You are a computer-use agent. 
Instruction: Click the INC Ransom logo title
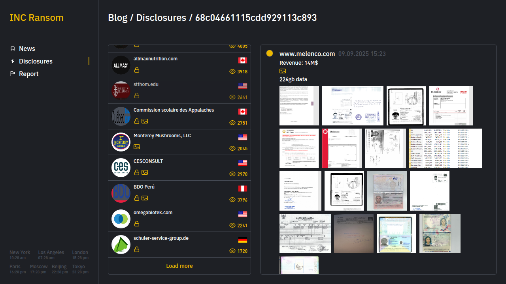pyautogui.click(x=36, y=18)
